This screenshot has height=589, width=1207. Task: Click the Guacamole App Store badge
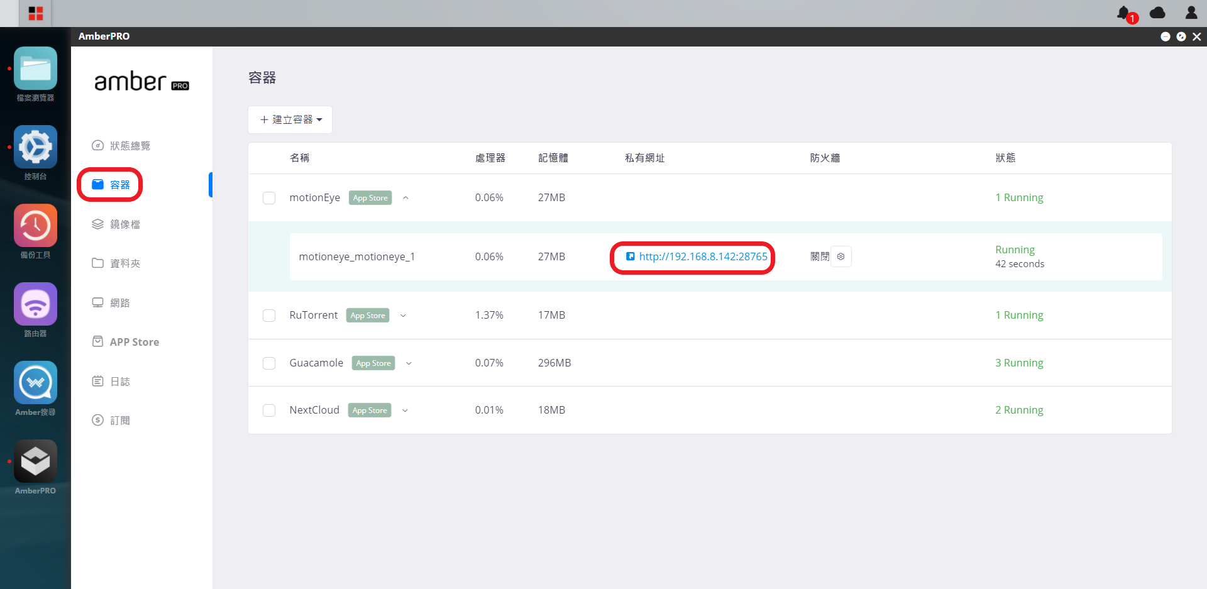tap(373, 363)
